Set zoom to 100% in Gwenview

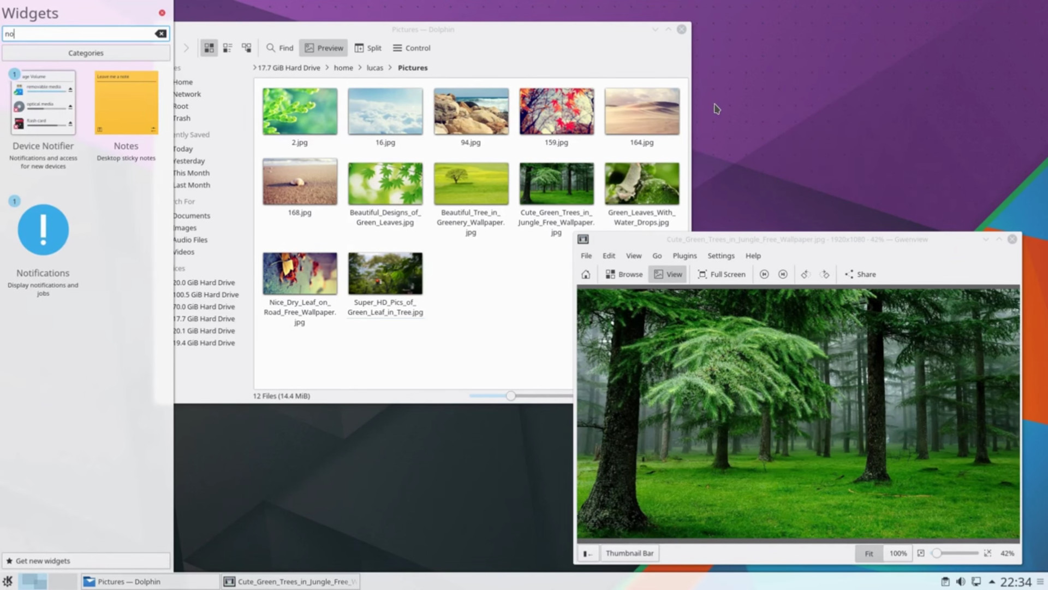point(898,553)
